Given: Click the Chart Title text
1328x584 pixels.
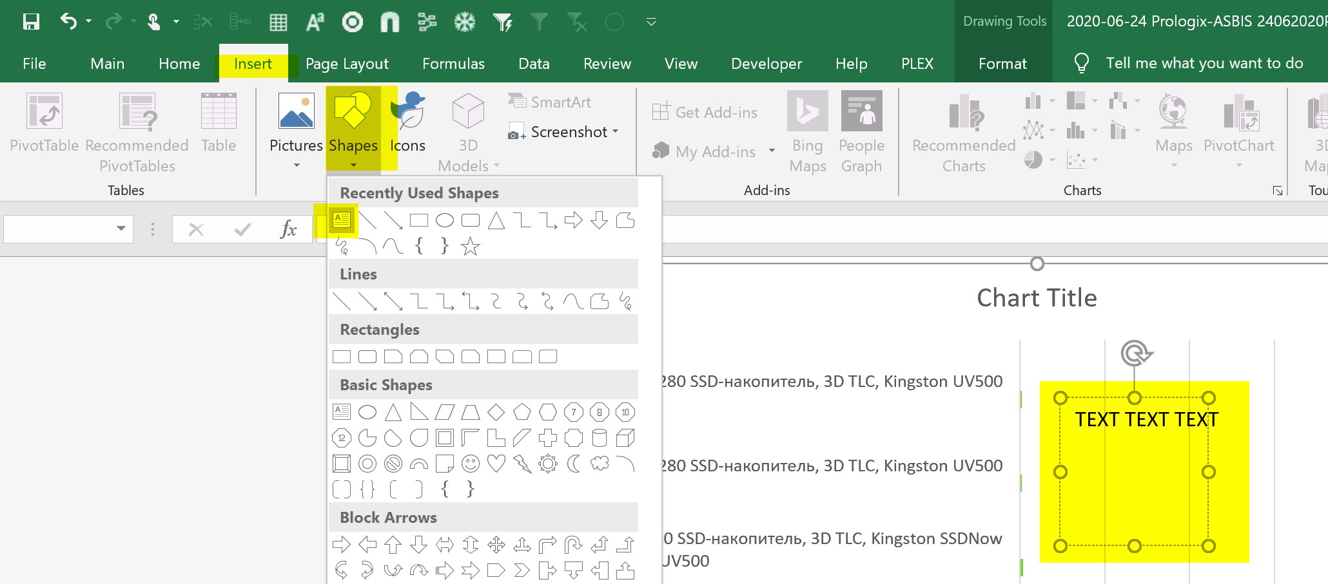Looking at the screenshot, I should click(x=1037, y=298).
